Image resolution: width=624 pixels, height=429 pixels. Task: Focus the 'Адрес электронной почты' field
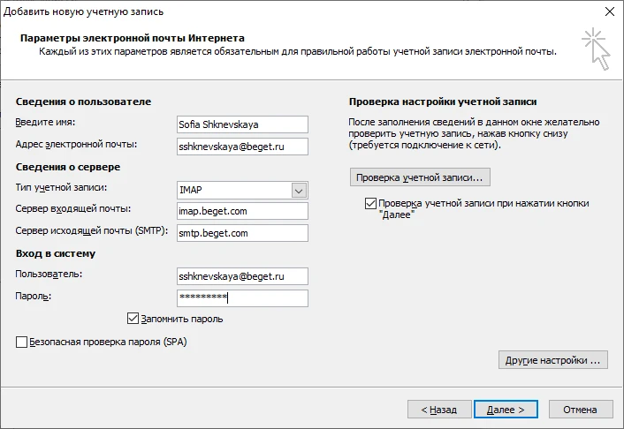point(241,146)
